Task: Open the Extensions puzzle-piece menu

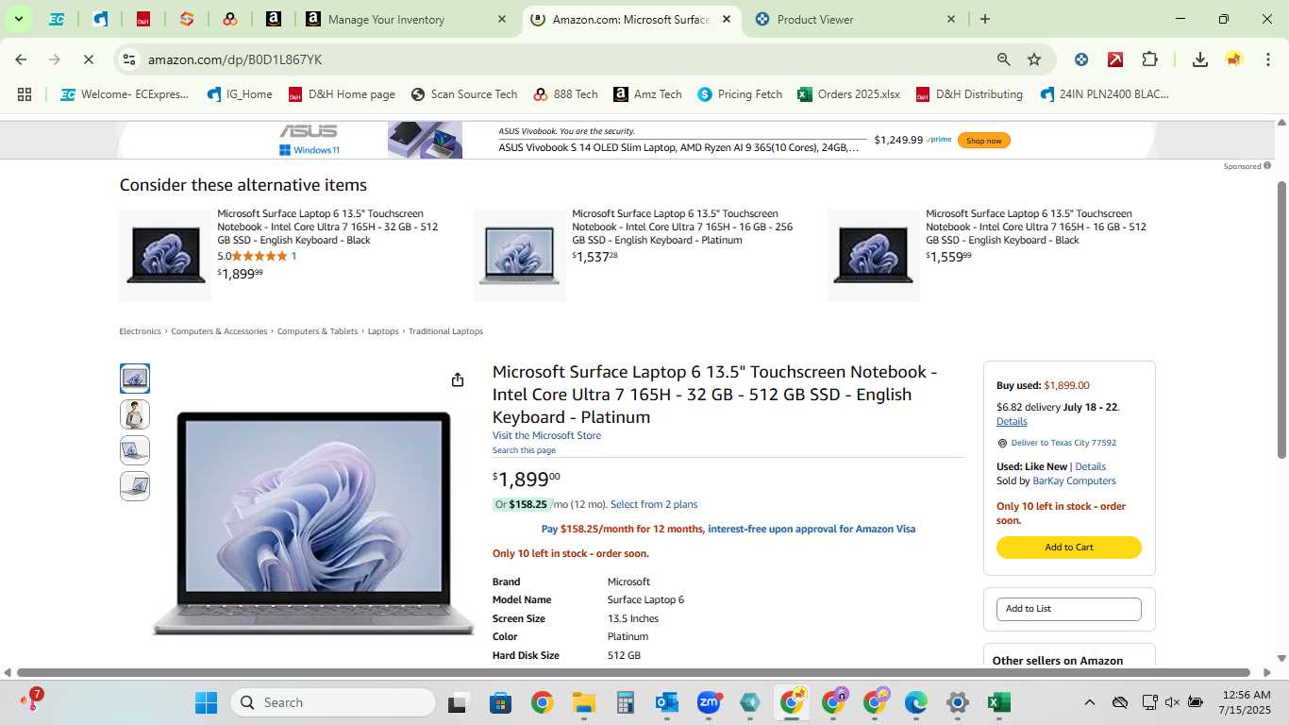Action: click(1149, 59)
